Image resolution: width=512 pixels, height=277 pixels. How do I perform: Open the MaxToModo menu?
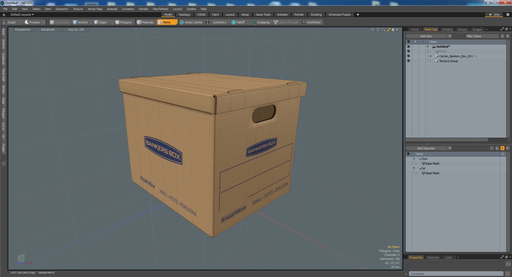[161, 9]
